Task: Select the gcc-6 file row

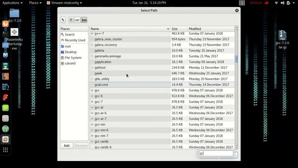Action: coord(162,96)
